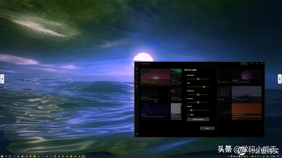Open the display selector in the title bar
Image resolution: width=282 pixels, height=158 pixels.
pyautogui.click(x=244, y=63)
